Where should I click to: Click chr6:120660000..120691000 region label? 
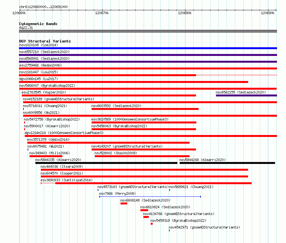point(43,7)
